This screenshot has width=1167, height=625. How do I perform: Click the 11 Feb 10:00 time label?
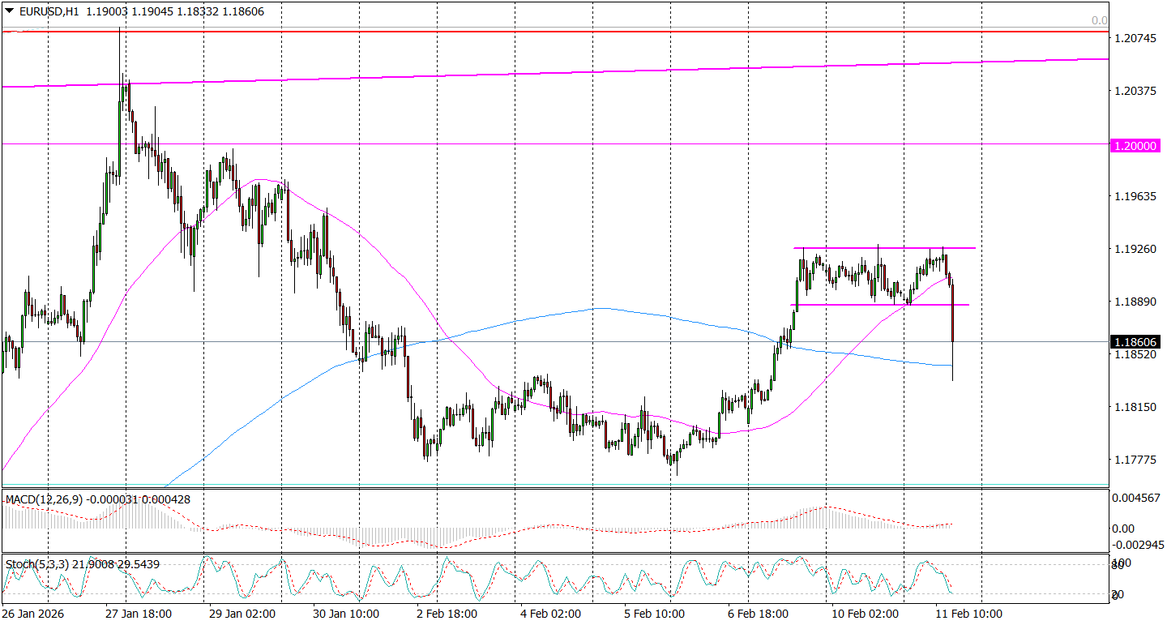[970, 614]
